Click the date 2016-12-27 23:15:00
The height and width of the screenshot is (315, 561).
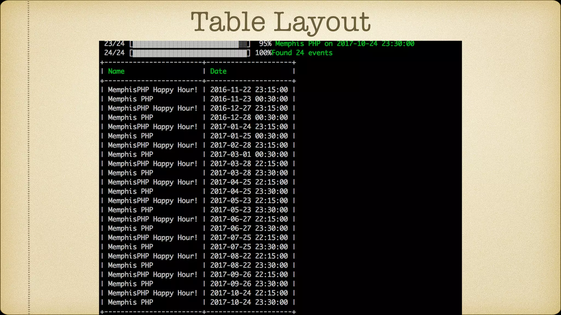(249, 108)
